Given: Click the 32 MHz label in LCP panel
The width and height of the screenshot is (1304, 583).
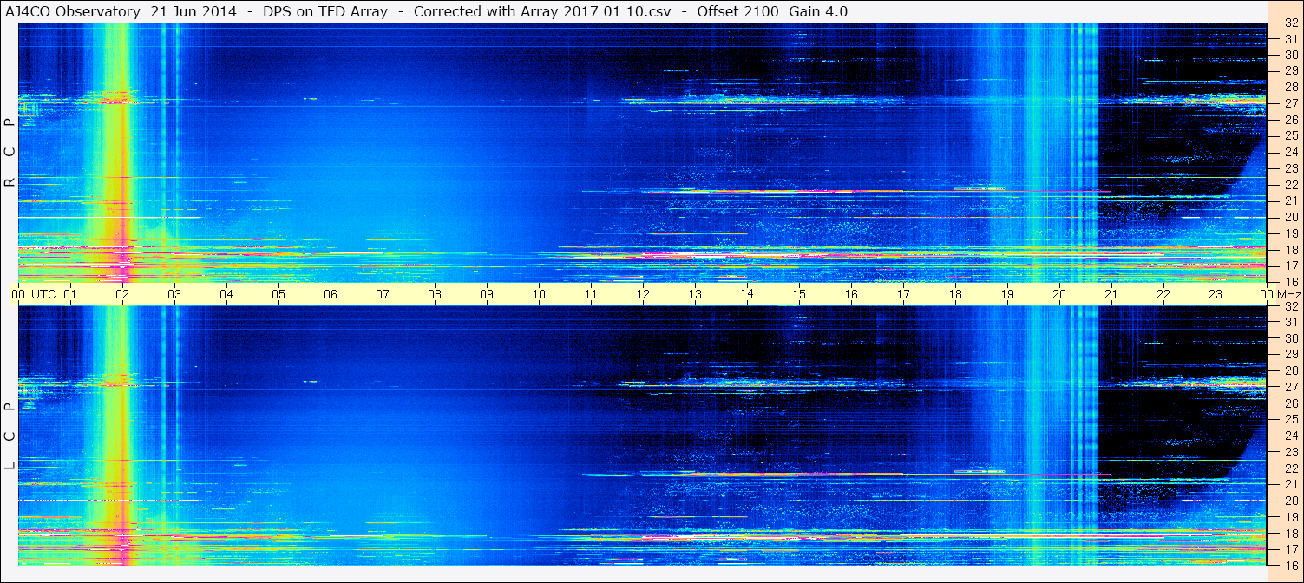Looking at the screenshot, I should (1290, 306).
